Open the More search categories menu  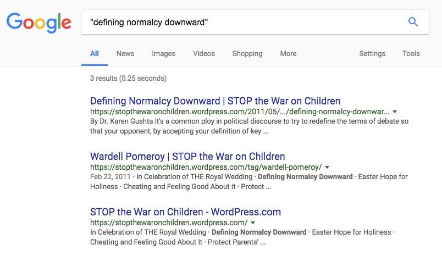(288, 53)
